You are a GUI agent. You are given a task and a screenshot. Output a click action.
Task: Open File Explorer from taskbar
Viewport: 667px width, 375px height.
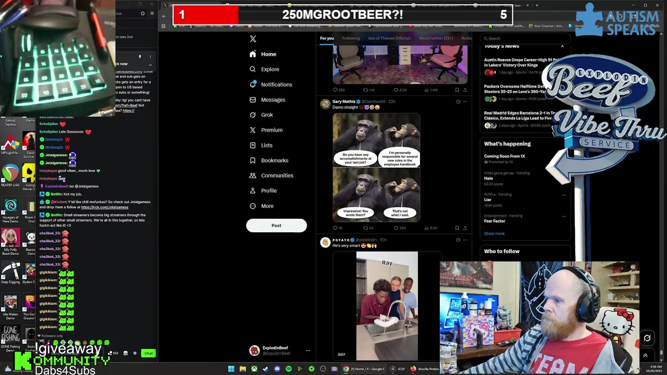coord(243,369)
